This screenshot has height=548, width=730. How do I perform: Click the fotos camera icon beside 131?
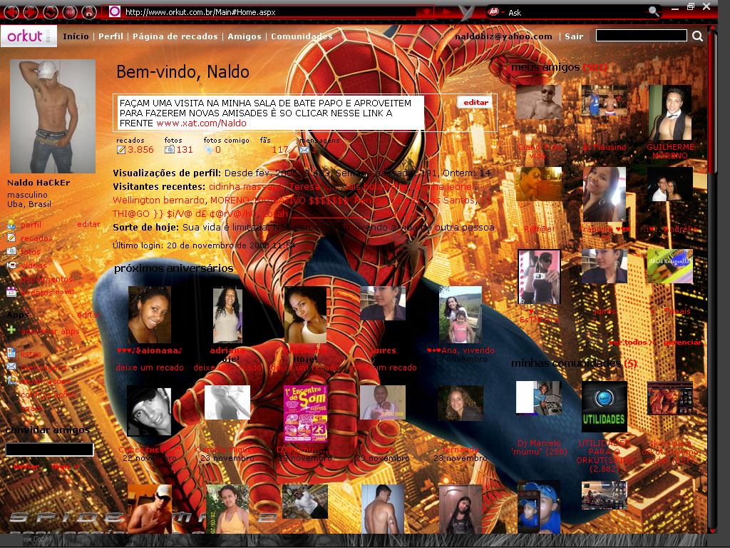coord(170,150)
